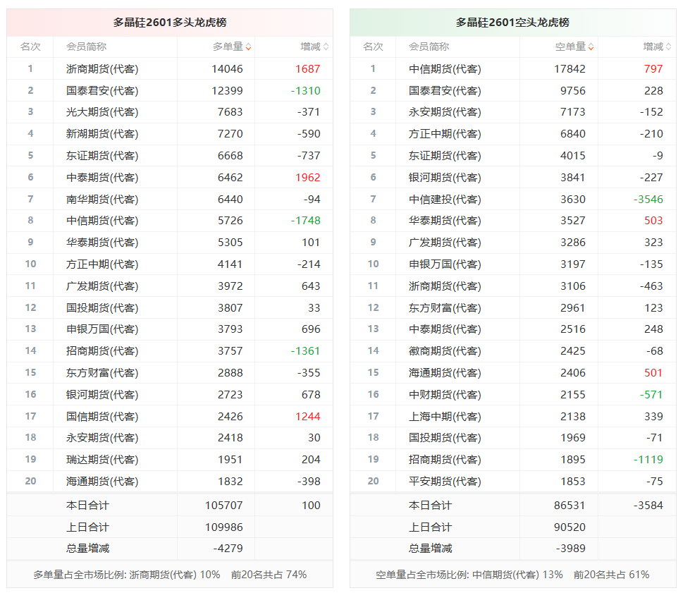Click the 多晶硅2601多头龙虎榜 title
The height and width of the screenshot is (593, 683).
170,23
